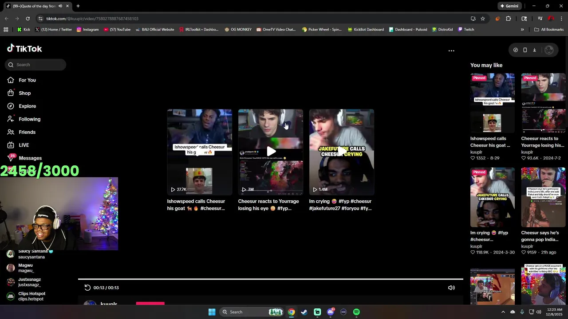Open Spotify from the taskbar
This screenshot has height=319, width=568.
(356, 312)
